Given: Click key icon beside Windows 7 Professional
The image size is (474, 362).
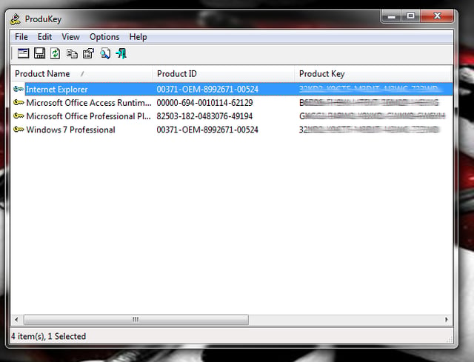Looking at the screenshot, I should (19, 130).
